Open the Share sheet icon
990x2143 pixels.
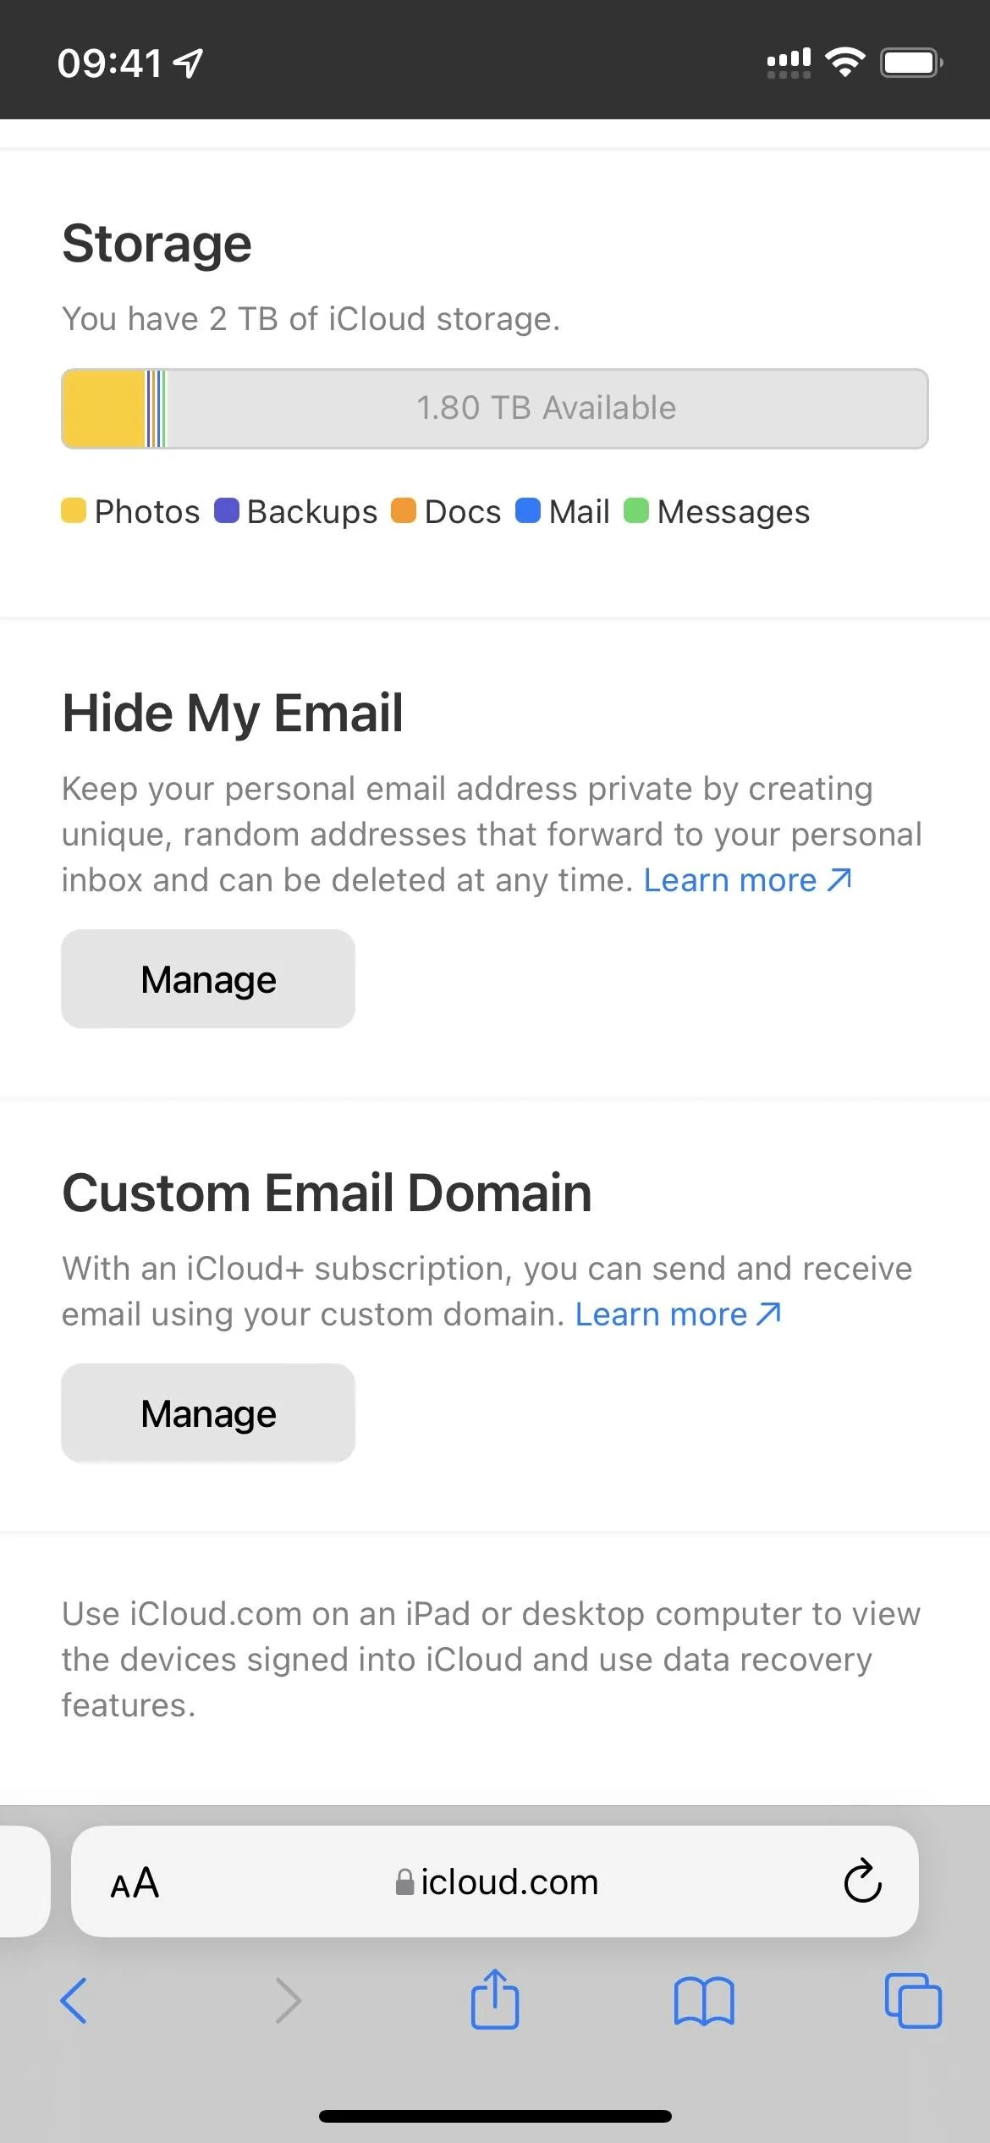495,1998
